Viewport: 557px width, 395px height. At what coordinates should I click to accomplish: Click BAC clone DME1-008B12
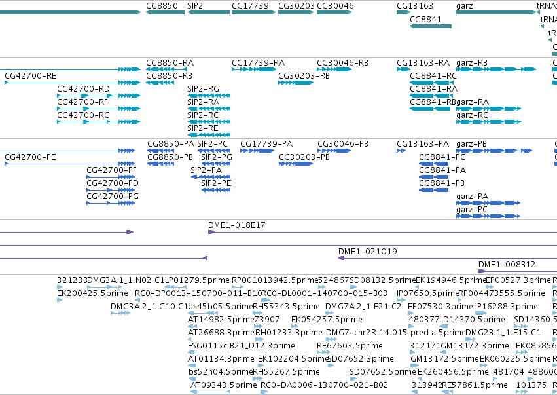coord(518,272)
